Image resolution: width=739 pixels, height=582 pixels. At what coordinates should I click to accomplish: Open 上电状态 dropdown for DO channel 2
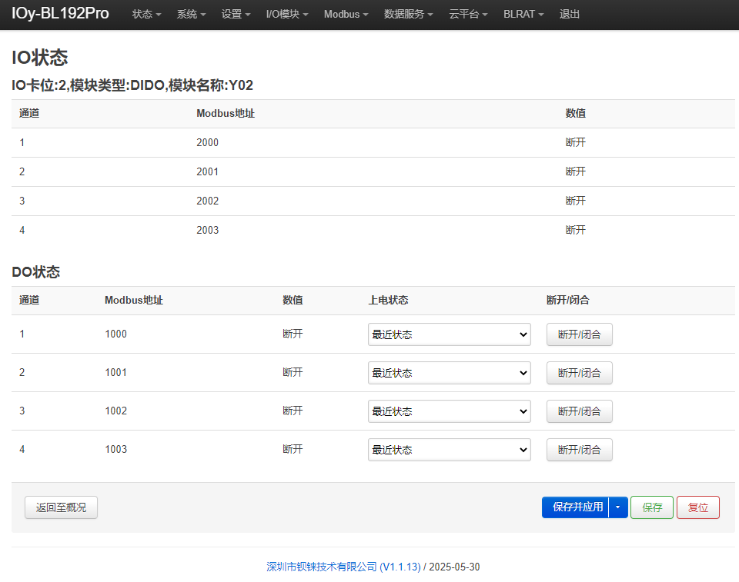(x=449, y=373)
